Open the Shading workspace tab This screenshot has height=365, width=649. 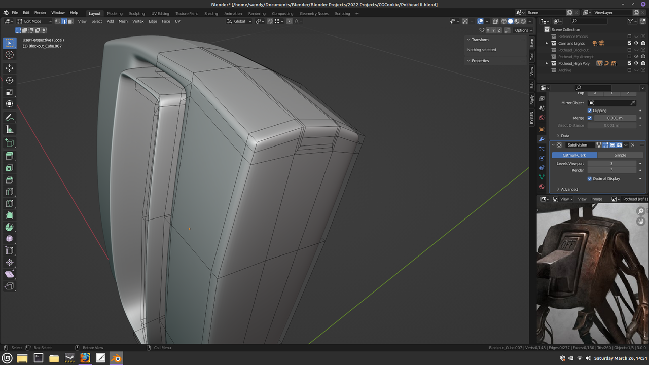[211, 13]
